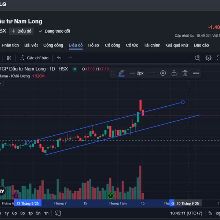Viewport: 220px width, 220px height.
Task: Click the tallest red volume bar
Action: 140,182
